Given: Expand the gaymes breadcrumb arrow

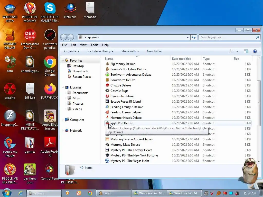Looking at the screenshot, I should point(85,37).
